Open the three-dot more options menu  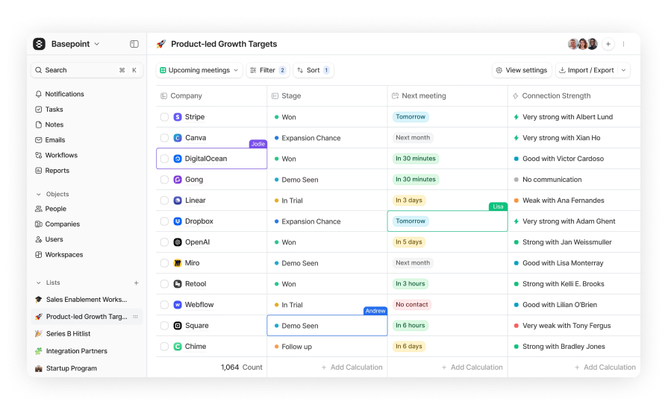pyautogui.click(x=624, y=44)
